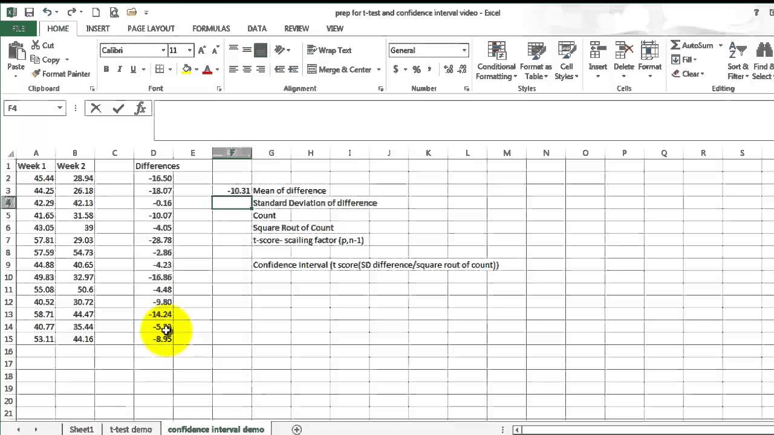Screen dimensions: 774x435
Task: Click the Save icon in quick access toolbar
Action: click(29, 12)
